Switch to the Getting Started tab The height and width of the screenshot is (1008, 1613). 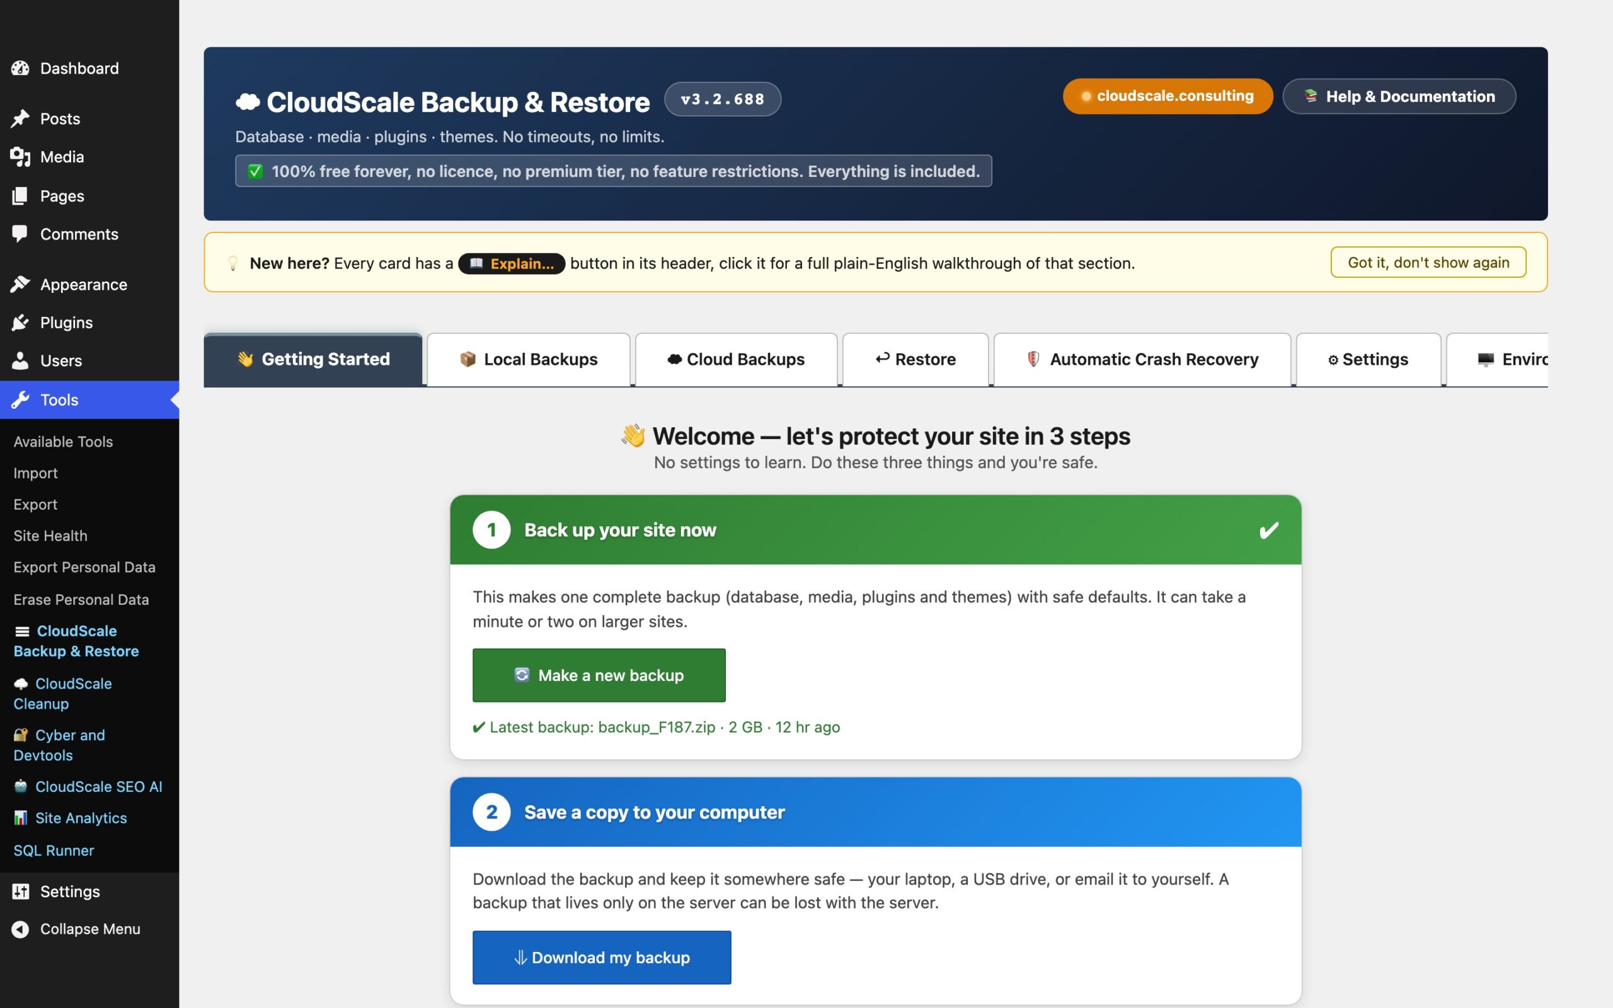coord(313,359)
